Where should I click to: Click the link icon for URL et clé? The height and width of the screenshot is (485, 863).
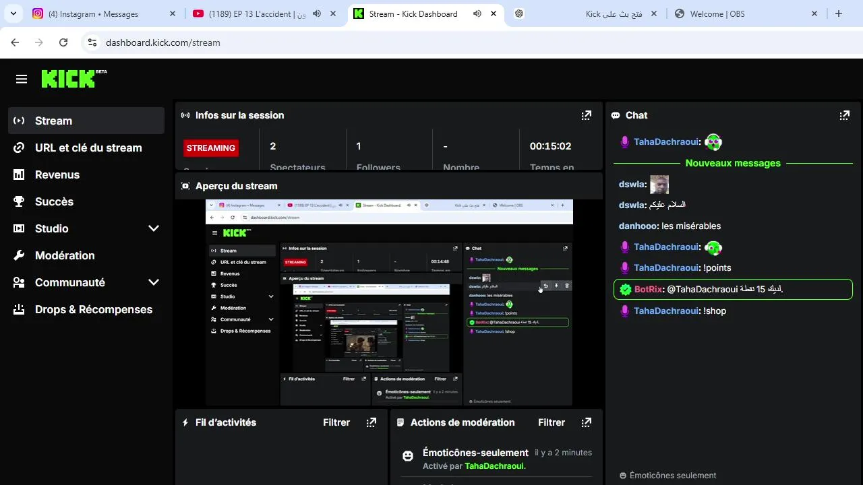click(19, 148)
